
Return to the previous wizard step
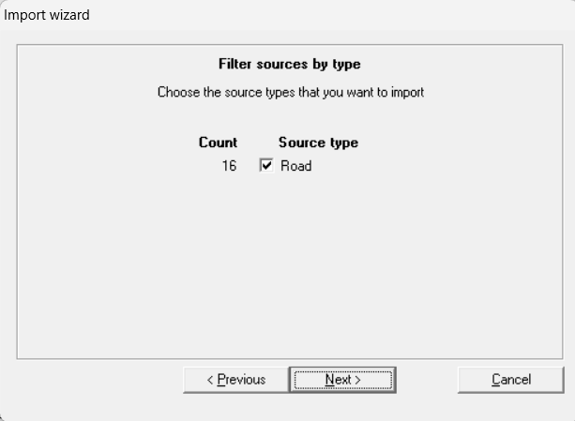(236, 380)
